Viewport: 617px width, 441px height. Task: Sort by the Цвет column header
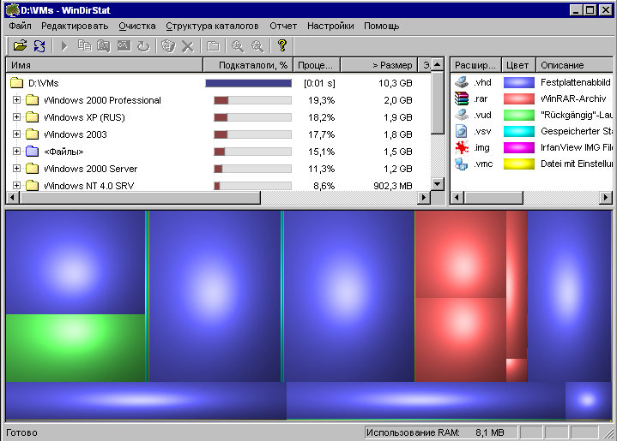pos(518,65)
